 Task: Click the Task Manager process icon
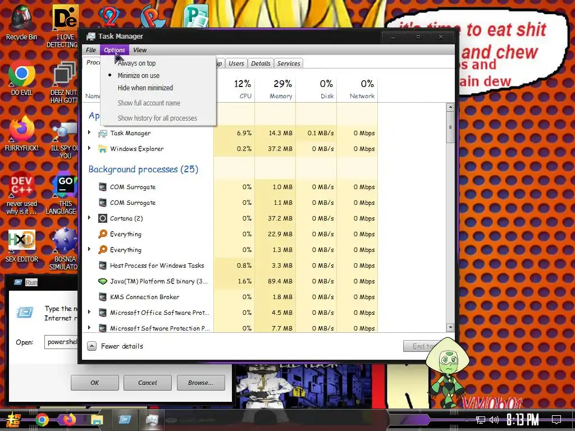click(103, 134)
